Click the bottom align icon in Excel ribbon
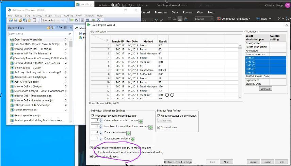This screenshot has height=166, width=291. pyautogui.click(x=180, y=19)
